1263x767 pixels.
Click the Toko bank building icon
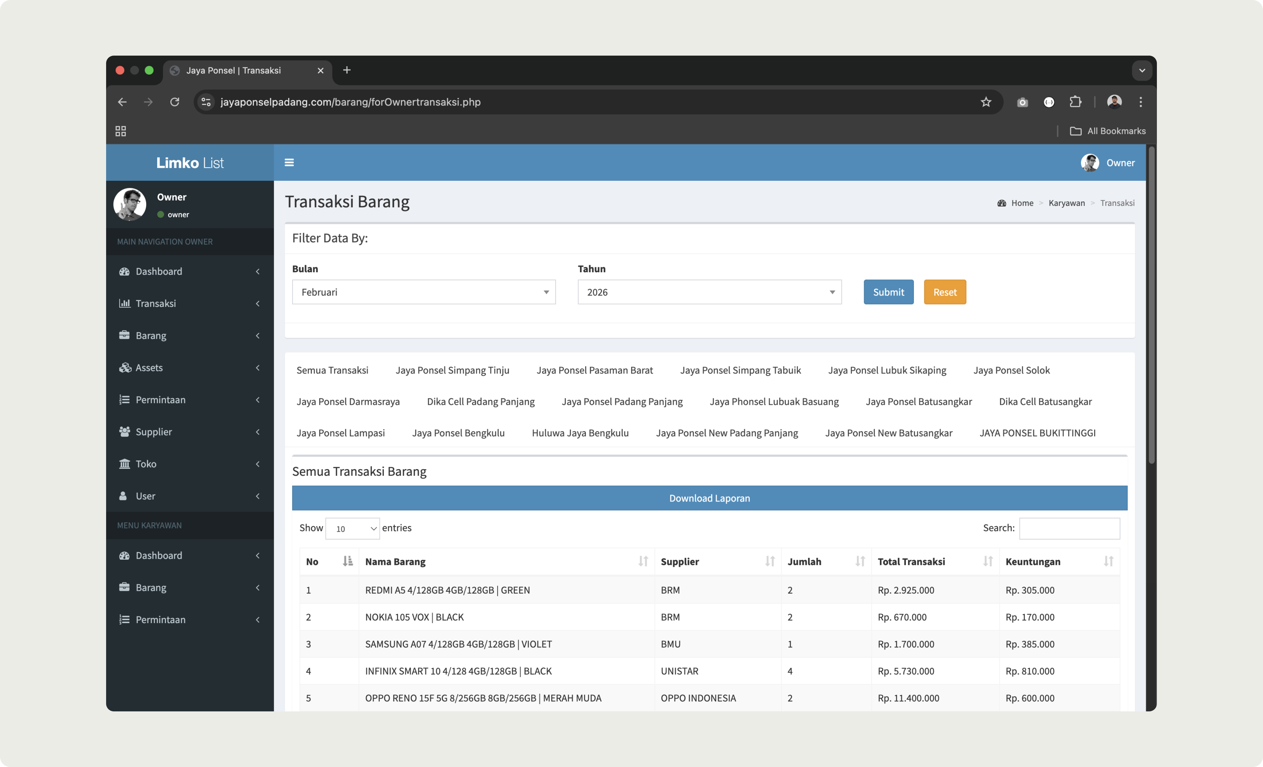click(124, 464)
